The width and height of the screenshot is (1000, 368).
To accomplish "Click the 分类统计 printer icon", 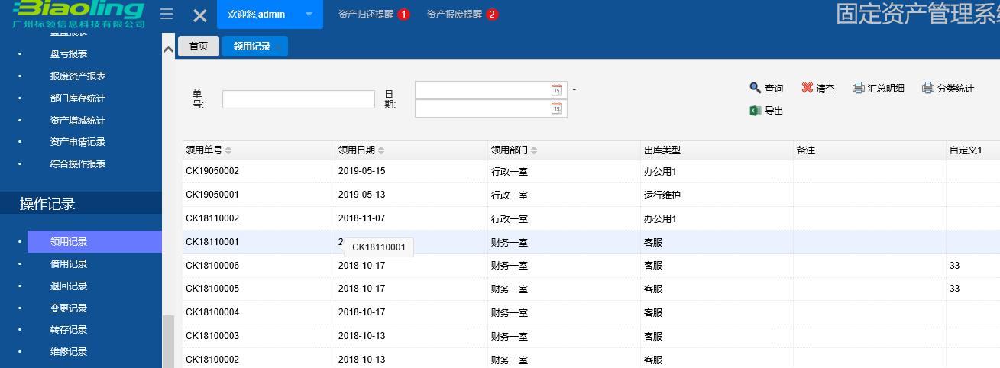I will [927, 88].
